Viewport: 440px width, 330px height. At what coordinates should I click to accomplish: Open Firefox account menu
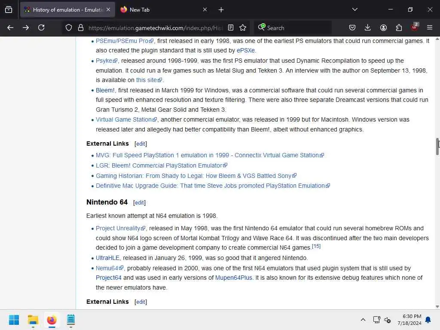tap(383, 27)
